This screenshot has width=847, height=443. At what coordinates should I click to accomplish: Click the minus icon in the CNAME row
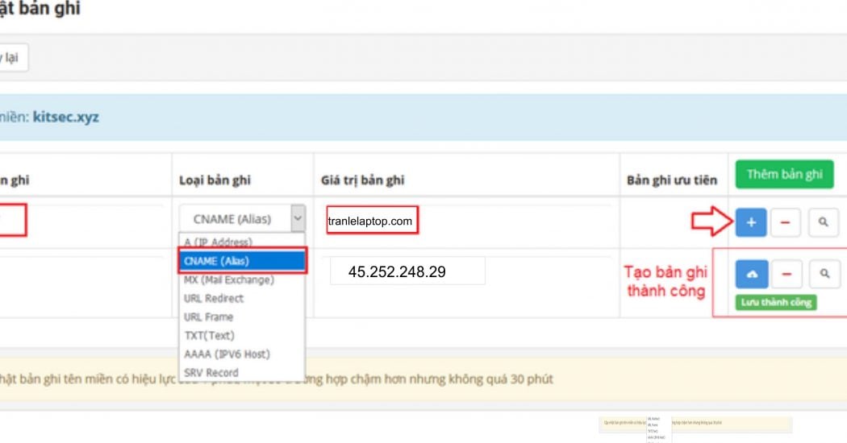(x=786, y=222)
